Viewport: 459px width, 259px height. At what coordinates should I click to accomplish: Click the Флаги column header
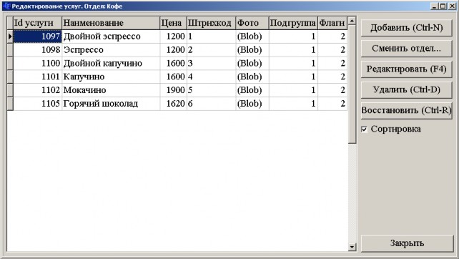(332, 23)
